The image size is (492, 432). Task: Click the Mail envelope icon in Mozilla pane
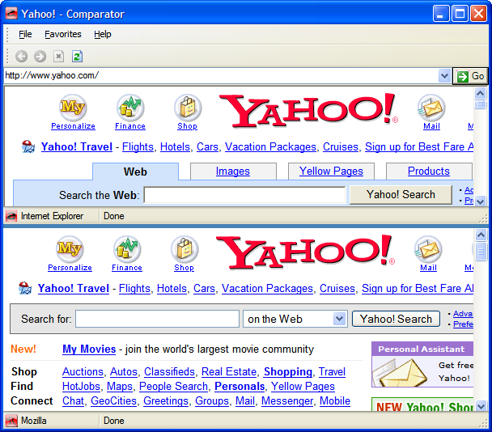pos(429,249)
